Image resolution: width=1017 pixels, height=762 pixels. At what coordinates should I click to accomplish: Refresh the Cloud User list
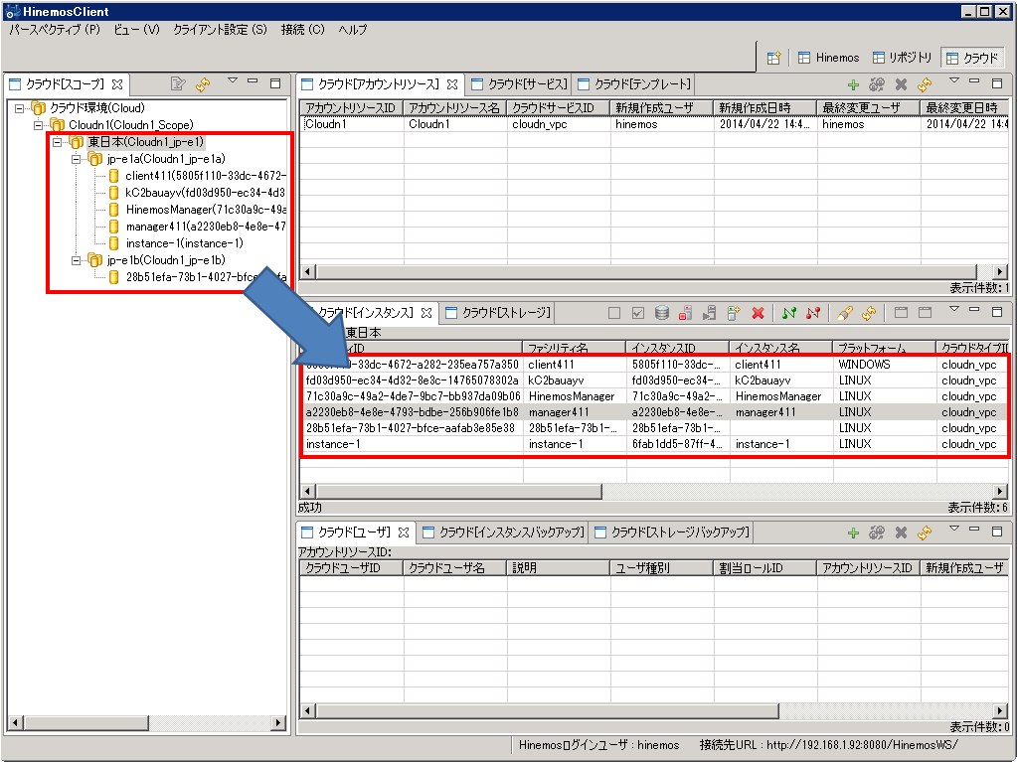(925, 533)
